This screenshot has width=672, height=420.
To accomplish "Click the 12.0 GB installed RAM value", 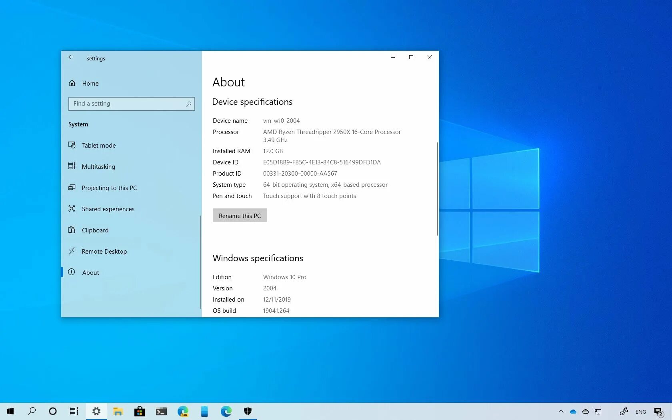I will pos(273,151).
